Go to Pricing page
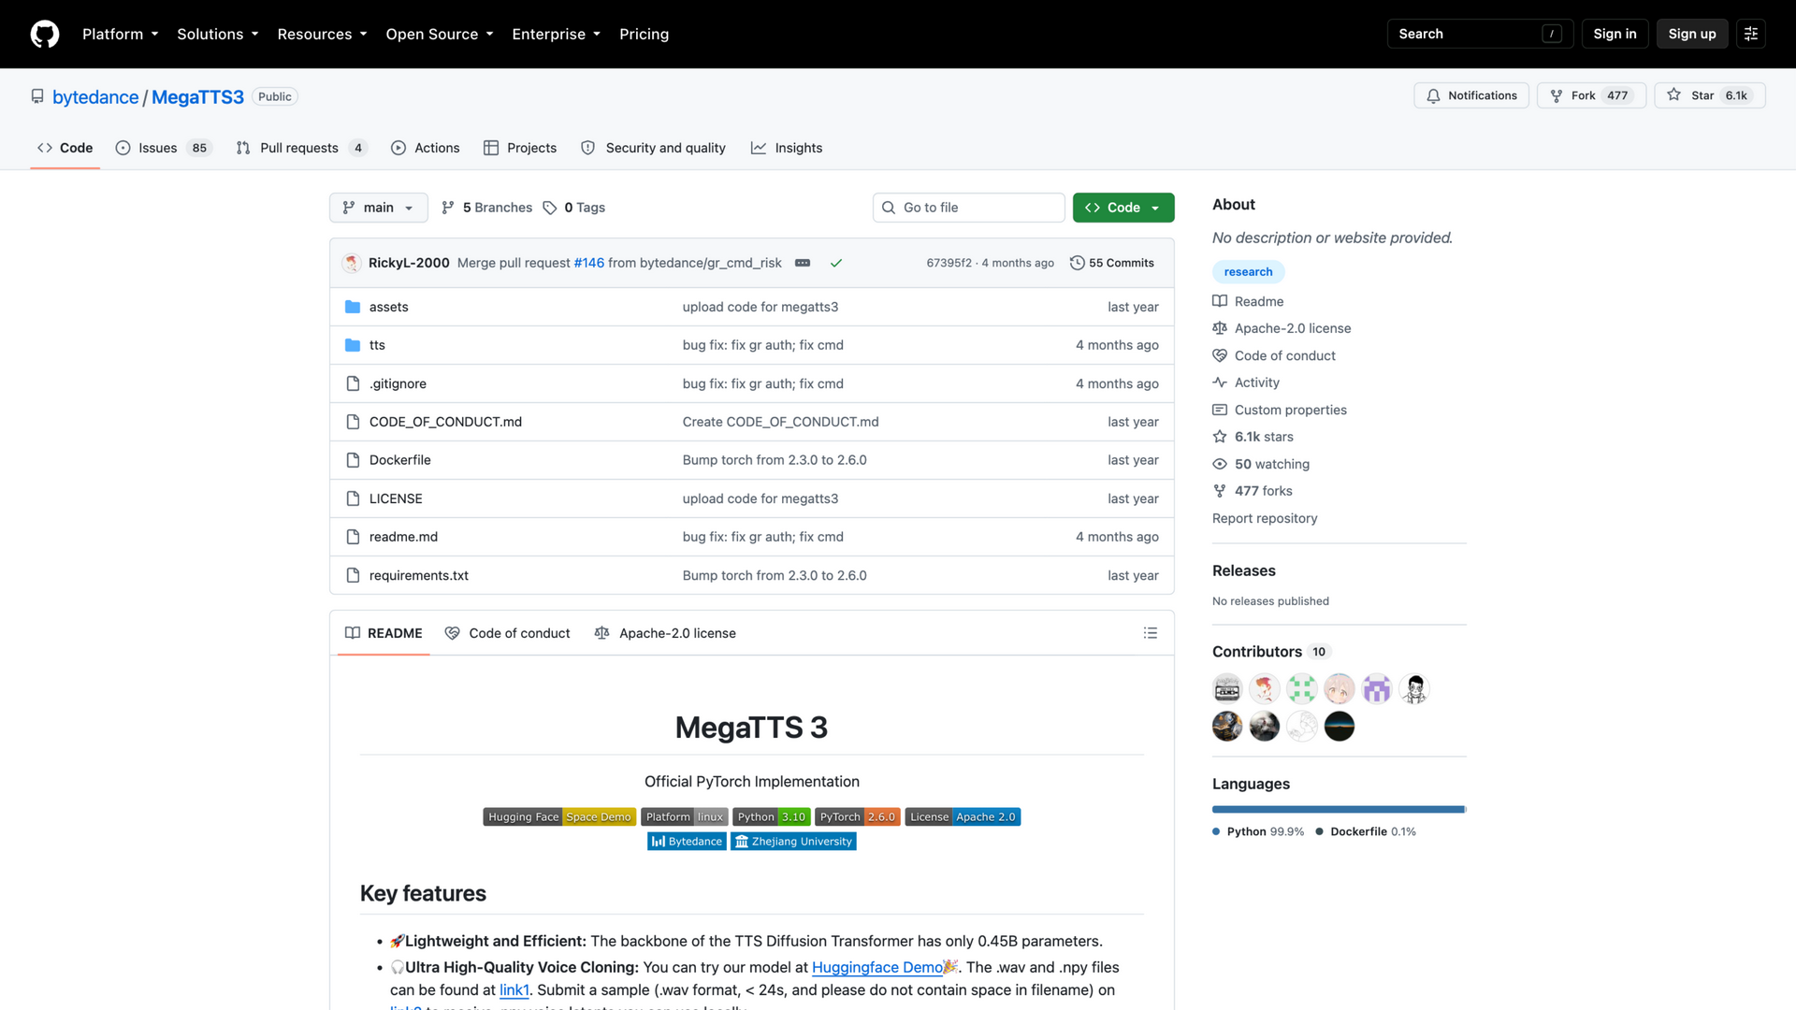The image size is (1796, 1010). 644,34
